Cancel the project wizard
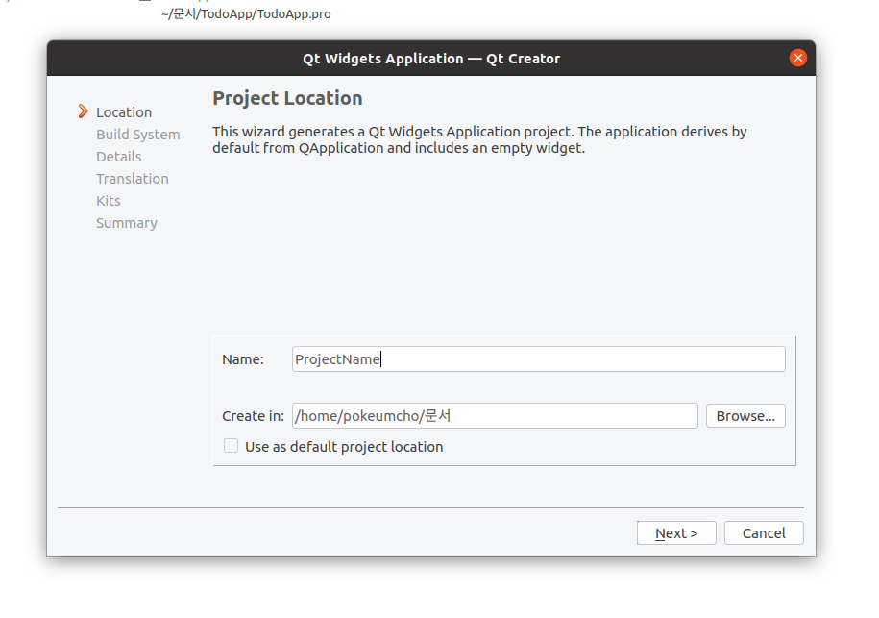 click(x=764, y=532)
